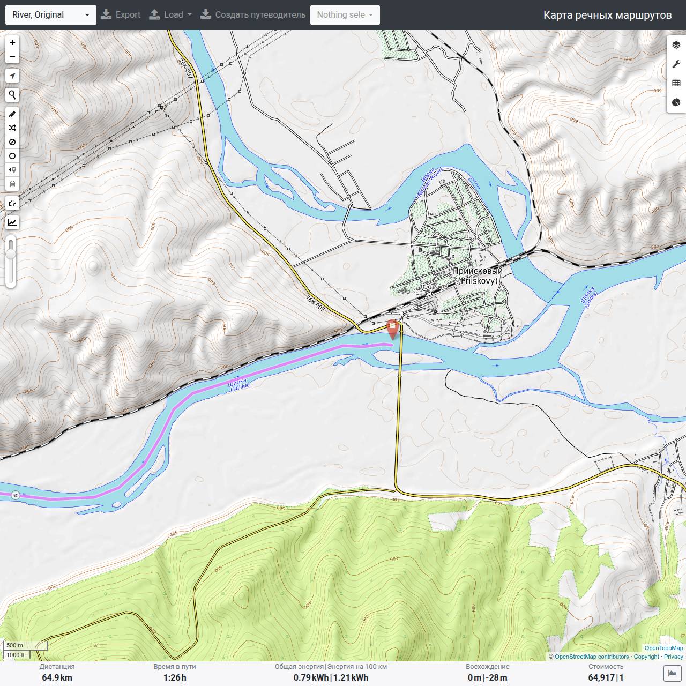The width and height of the screenshot is (686, 686).
Task: Click the shuffle route icon
Action: click(12, 128)
